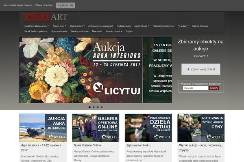Open the second-row menu item before Newsletter
This screenshot has width=244, height=162.
tap(80, 31)
